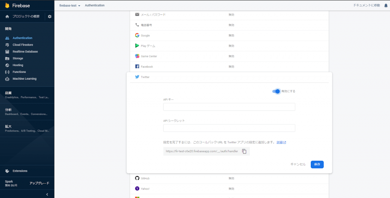Click the Hosting globe icon
The width and height of the screenshot is (390, 198).
click(7, 65)
